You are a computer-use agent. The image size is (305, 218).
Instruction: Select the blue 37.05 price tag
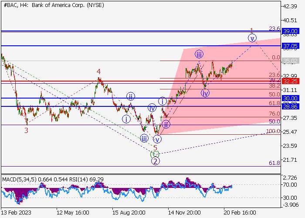pos(290,46)
